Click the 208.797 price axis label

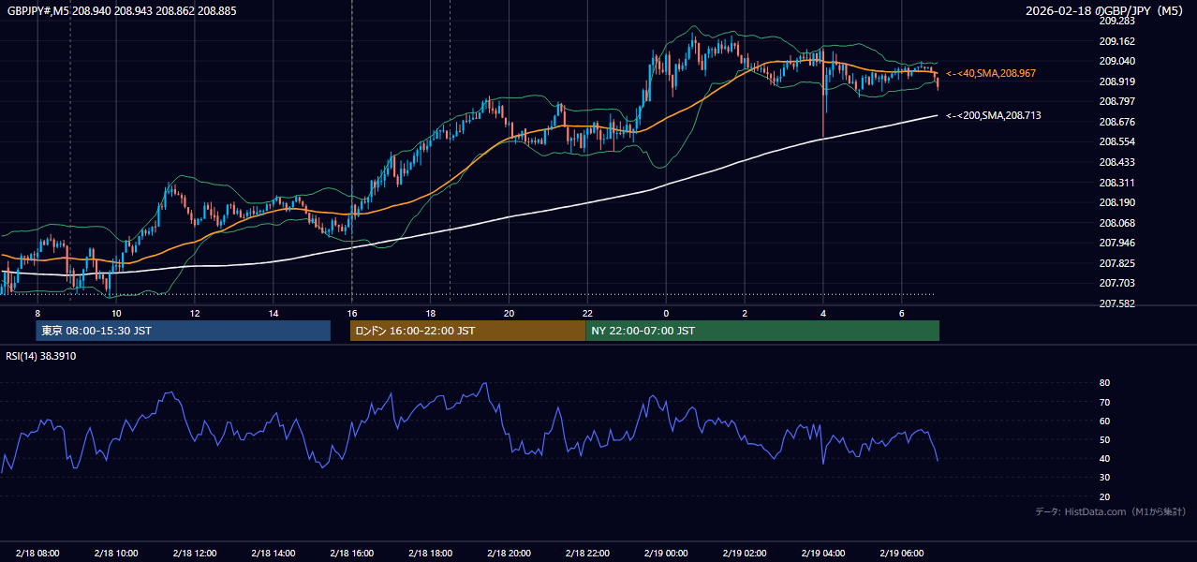coord(1117,101)
